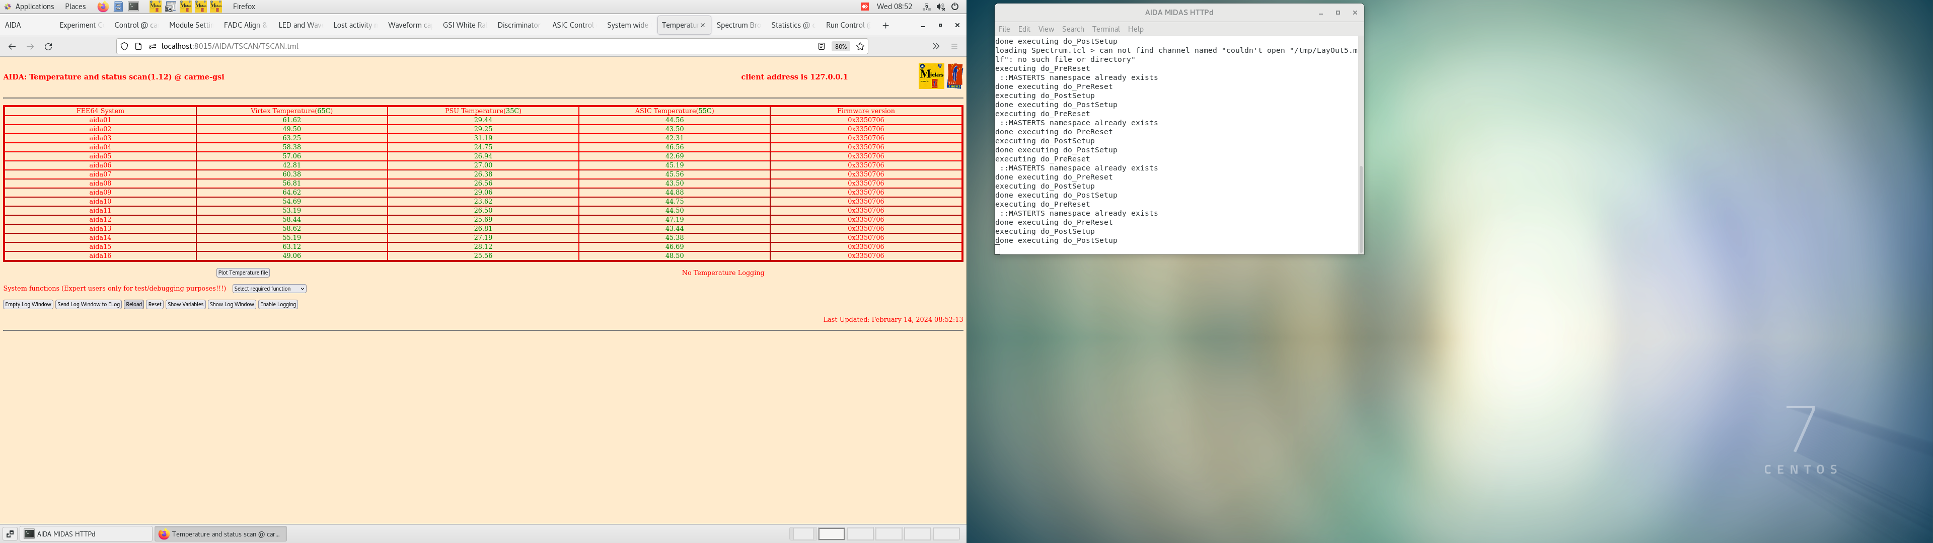Click the page reload icon in Firefox toolbar
Image resolution: width=1933 pixels, height=543 pixels.
tap(49, 46)
